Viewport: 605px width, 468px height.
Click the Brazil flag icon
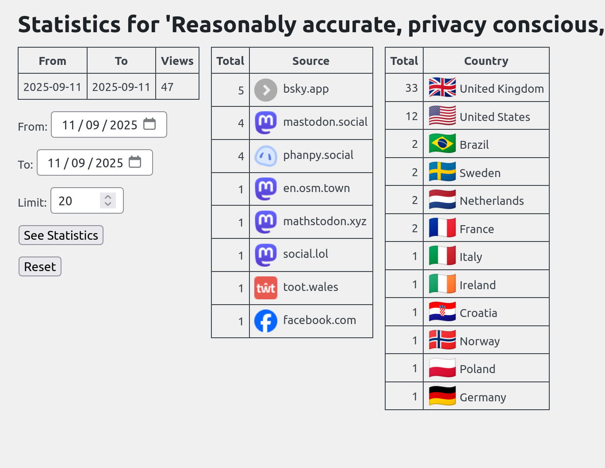(442, 144)
